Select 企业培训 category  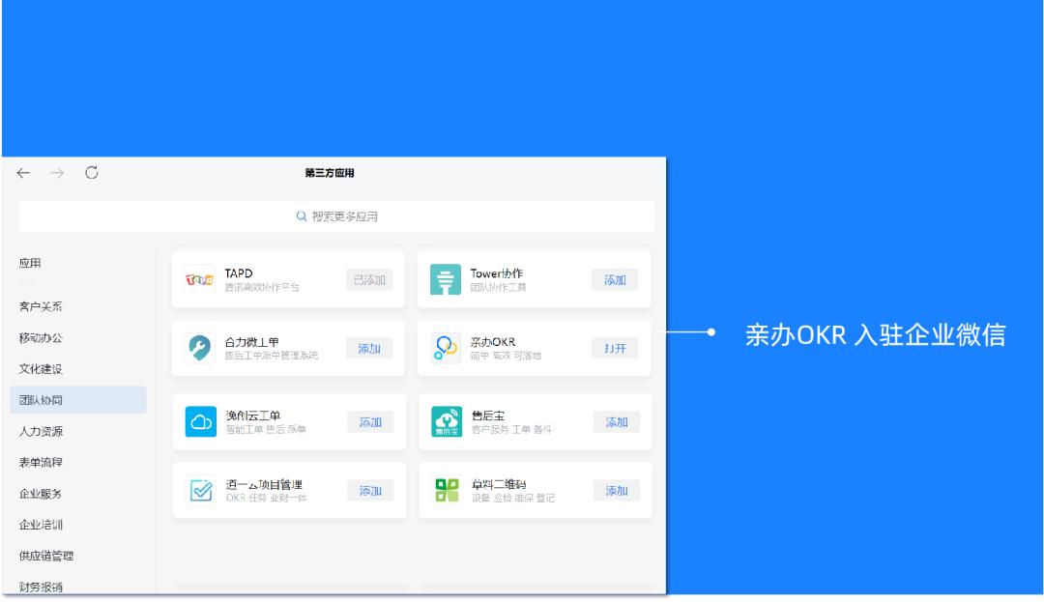pyautogui.click(x=41, y=525)
